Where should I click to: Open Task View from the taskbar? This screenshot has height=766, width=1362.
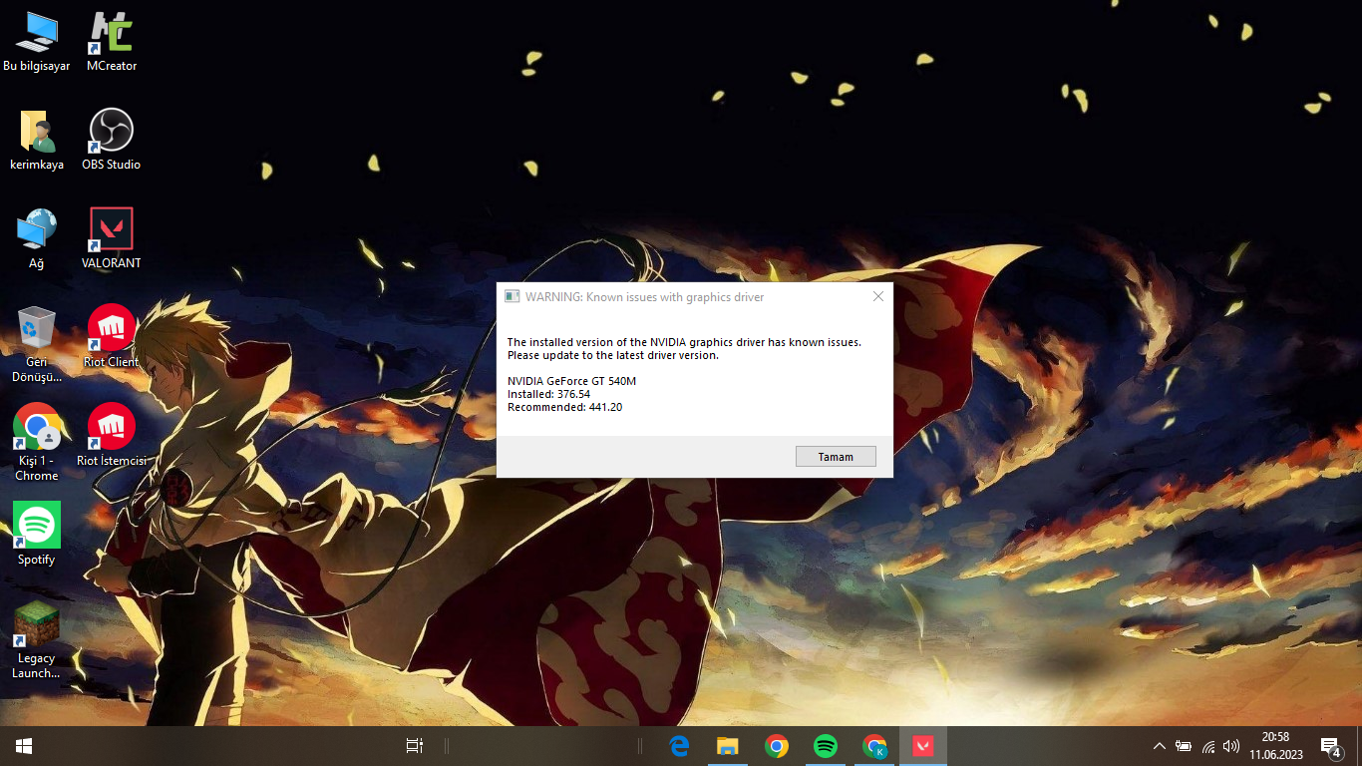pos(415,746)
